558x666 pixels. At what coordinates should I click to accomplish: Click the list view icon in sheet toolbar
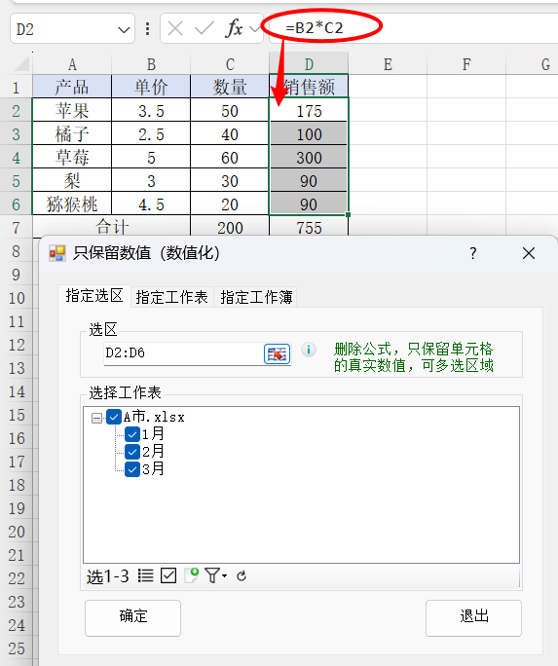146,575
